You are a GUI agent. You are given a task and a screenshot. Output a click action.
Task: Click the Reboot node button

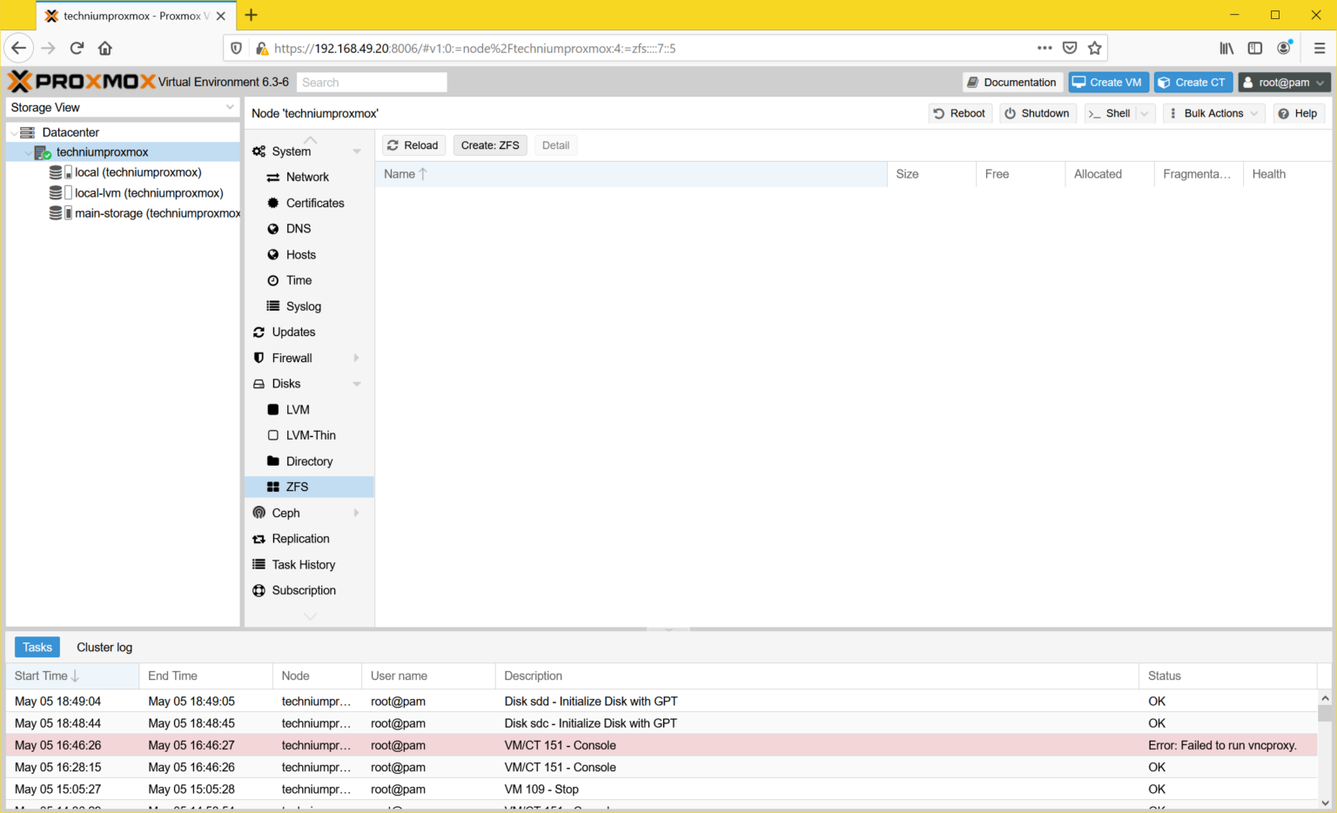click(959, 113)
